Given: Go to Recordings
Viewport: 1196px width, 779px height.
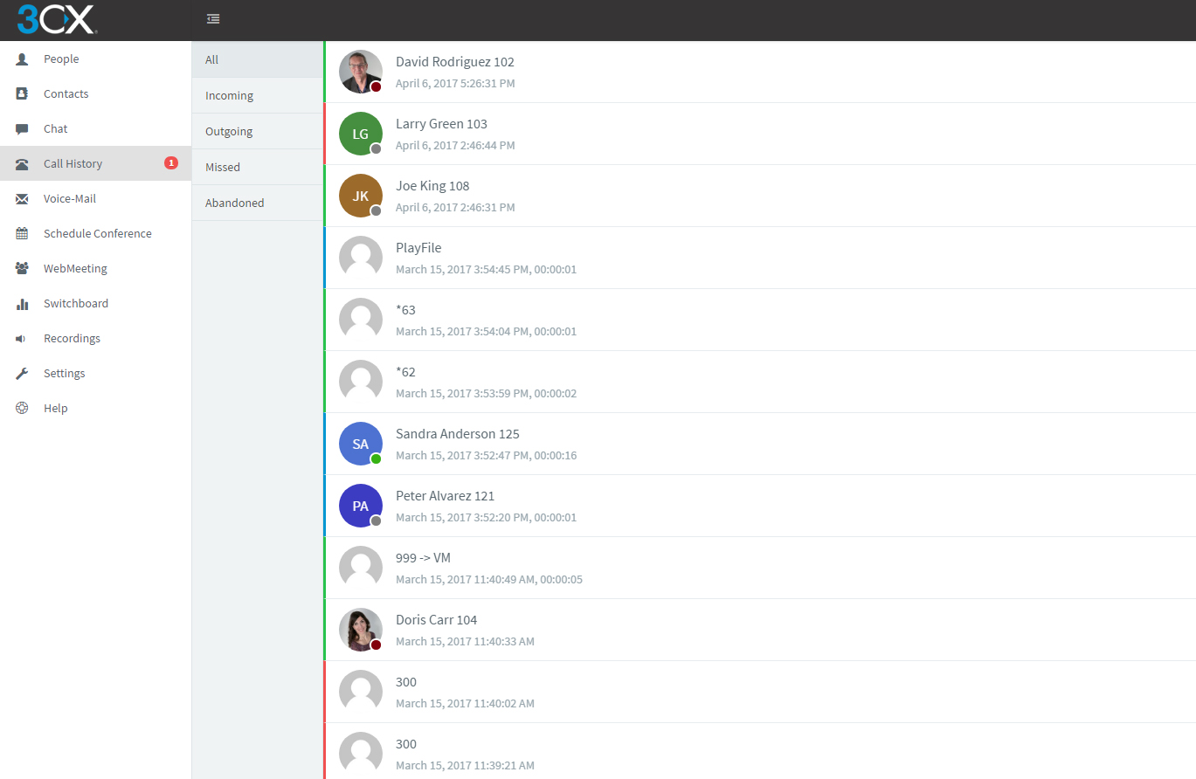Looking at the screenshot, I should 95,338.
